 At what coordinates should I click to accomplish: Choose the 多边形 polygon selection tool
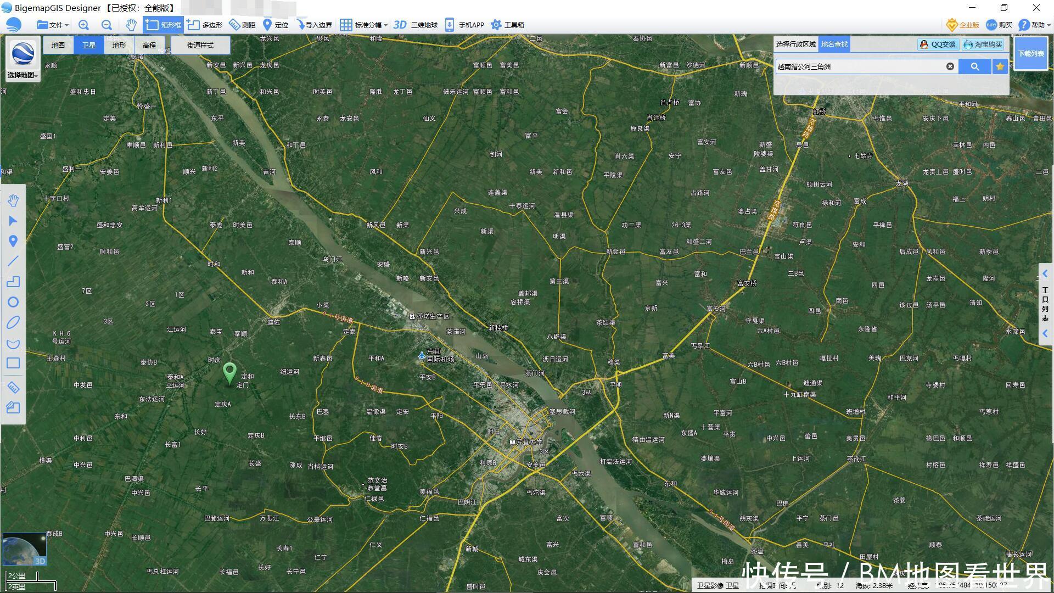pyautogui.click(x=205, y=25)
